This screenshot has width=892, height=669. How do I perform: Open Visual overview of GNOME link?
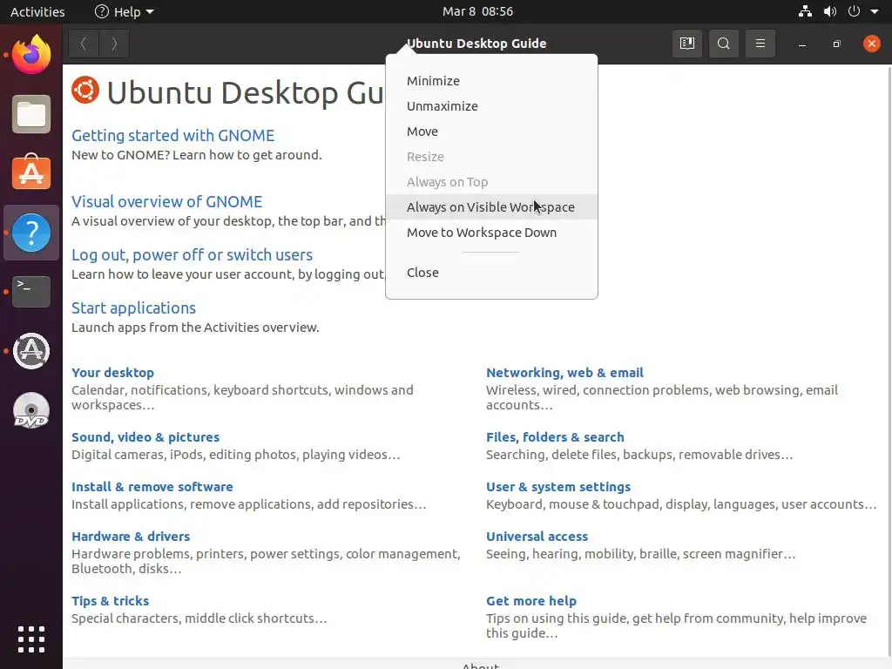pos(166,201)
